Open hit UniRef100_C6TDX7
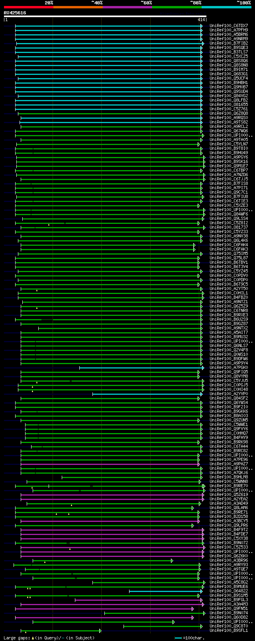Viewport: 255px width, 641px height. point(229,25)
